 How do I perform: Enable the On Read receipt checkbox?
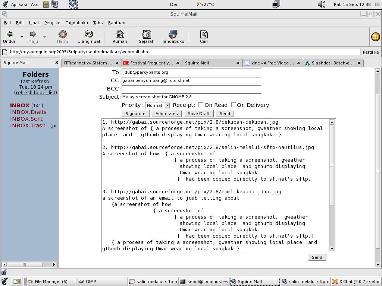click(x=201, y=105)
